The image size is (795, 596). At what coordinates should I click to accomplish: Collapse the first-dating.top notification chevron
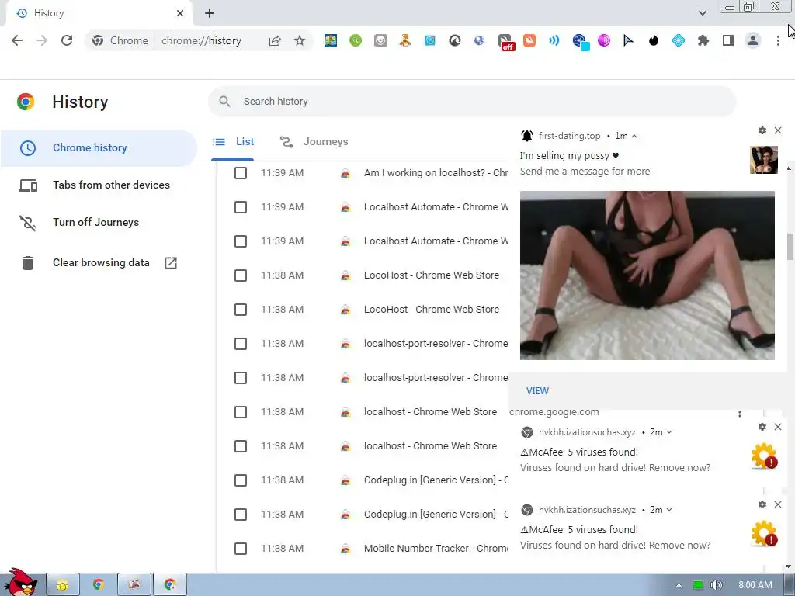(x=634, y=136)
